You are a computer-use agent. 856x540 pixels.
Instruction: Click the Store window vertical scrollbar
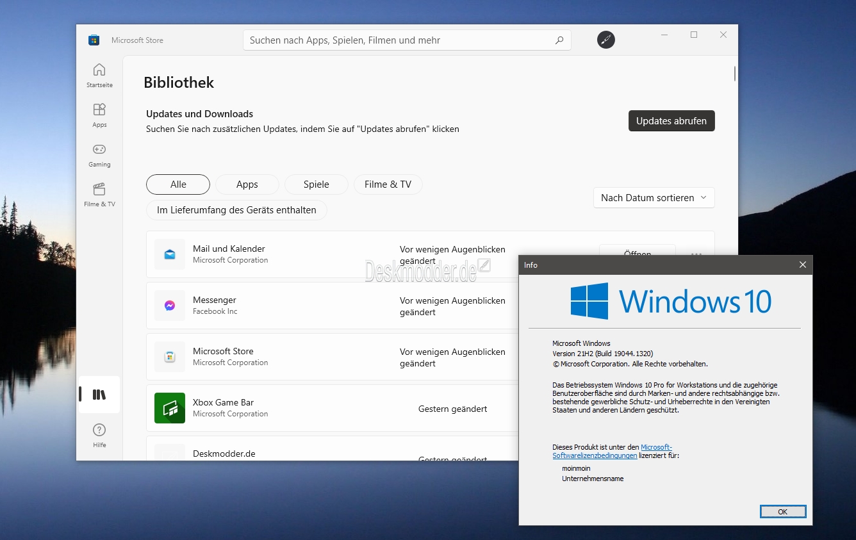(x=735, y=74)
